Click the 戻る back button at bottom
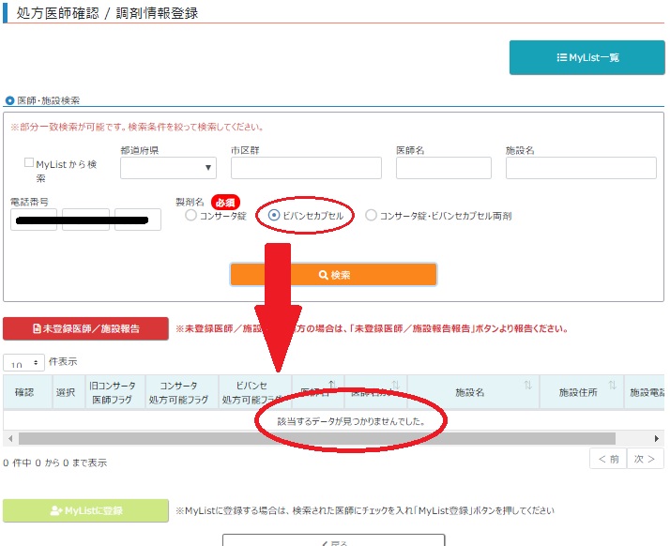 click(333, 542)
